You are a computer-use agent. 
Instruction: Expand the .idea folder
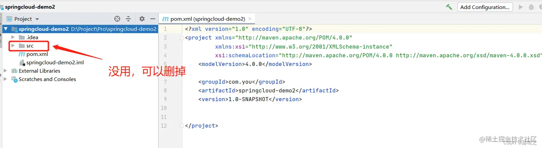13,37
